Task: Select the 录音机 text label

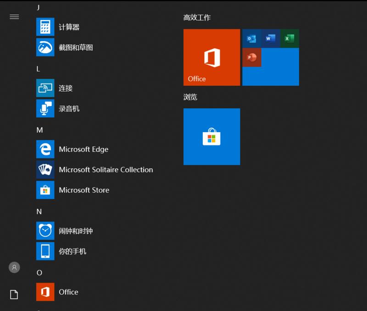Action: 69,109
